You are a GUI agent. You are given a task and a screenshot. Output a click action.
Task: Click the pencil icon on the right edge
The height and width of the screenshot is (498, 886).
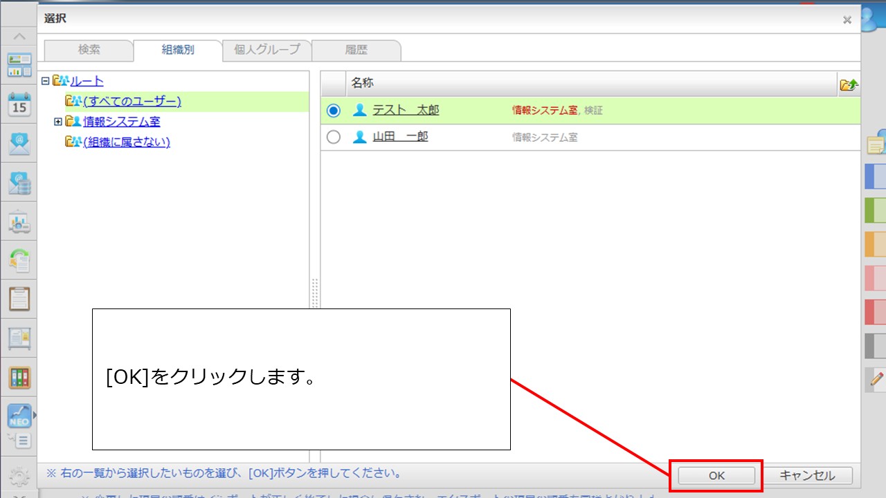[x=876, y=379]
